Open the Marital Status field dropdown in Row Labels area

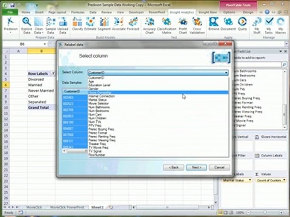(x=250, y=180)
